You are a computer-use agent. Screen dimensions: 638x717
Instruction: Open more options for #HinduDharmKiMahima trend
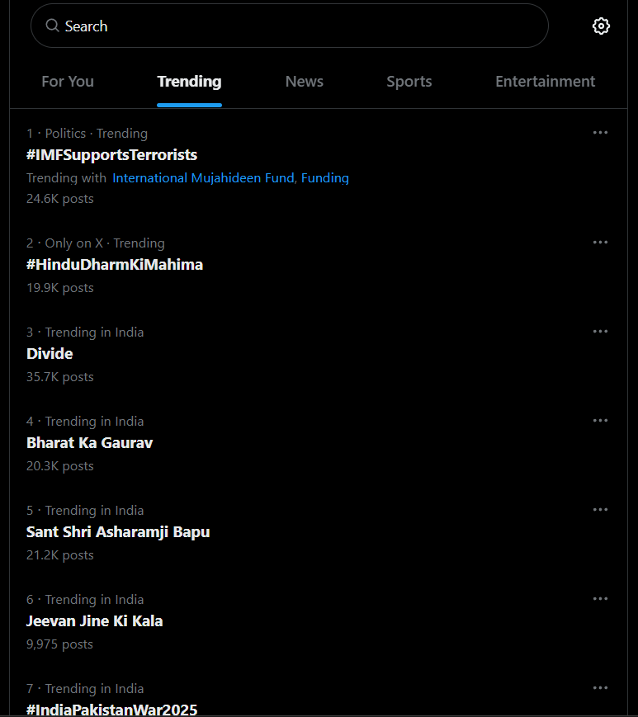point(600,243)
